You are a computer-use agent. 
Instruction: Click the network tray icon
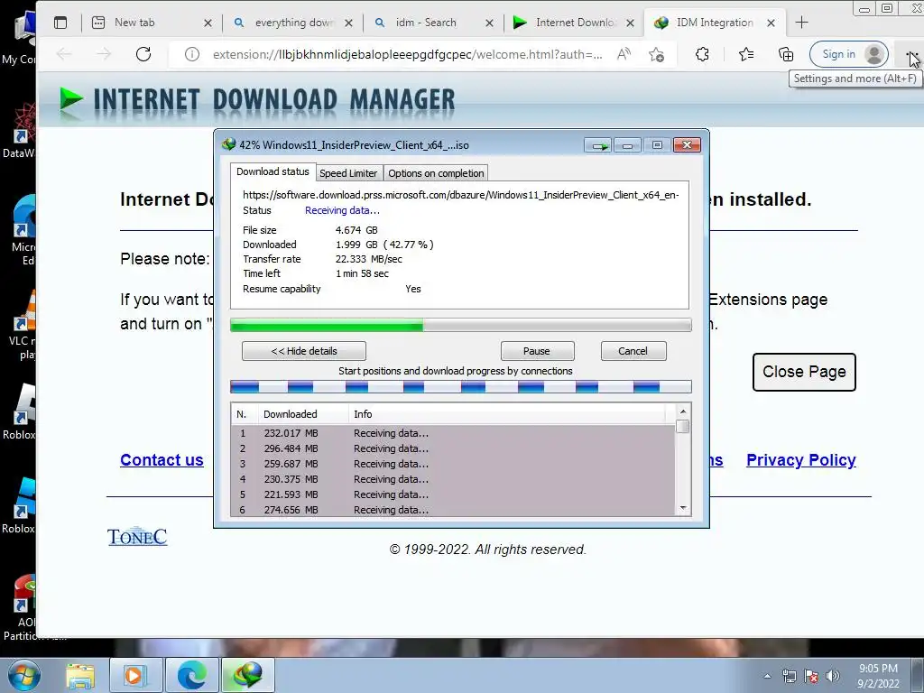coord(789,676)
